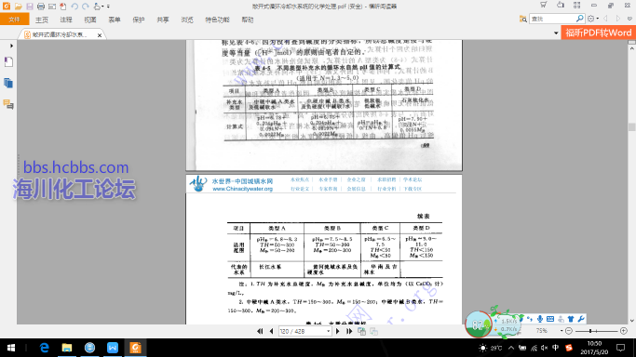This screenshot has height=357, width=636.
Task: Open the Windows Start menu
Action: pos(11,348)
